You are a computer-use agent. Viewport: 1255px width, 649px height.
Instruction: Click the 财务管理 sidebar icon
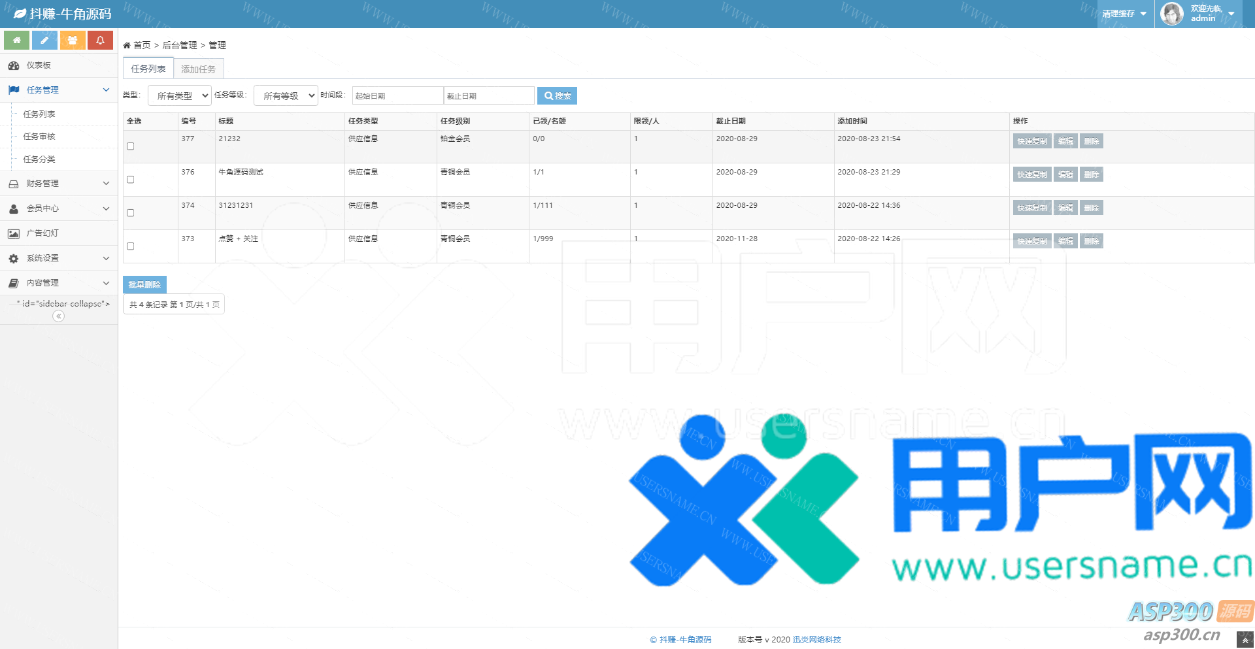[x=14, y=184]
